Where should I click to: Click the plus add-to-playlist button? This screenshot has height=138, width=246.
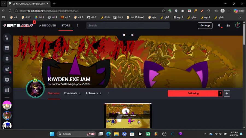pyautogui.click(x=227, y=93)
